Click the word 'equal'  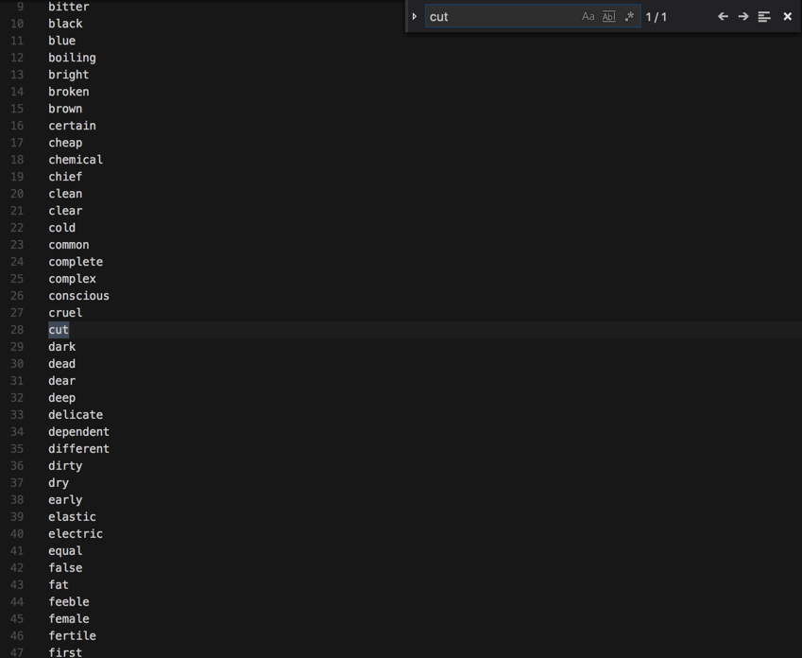(x=65, y=550)
